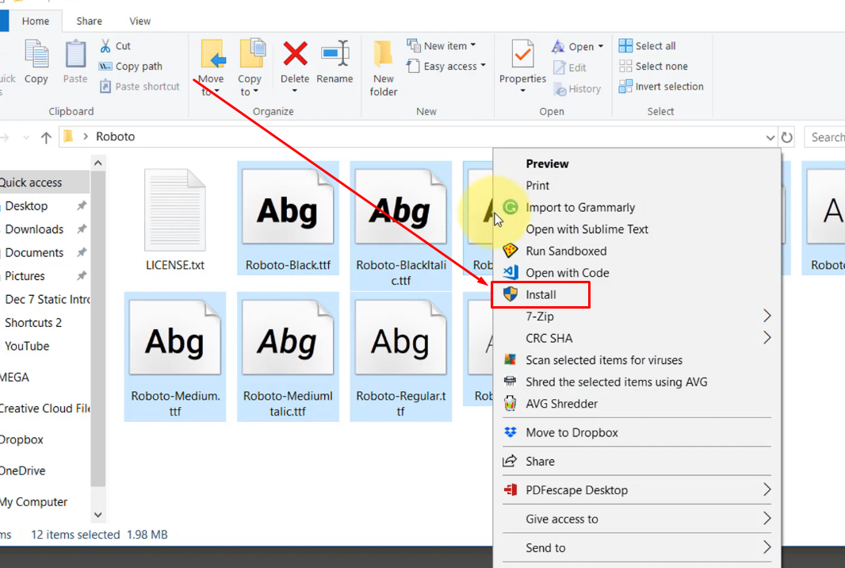The height and width of the screenshot is (568, 845).
Task: Choose Open with Sublime Text
Action: 587,229
